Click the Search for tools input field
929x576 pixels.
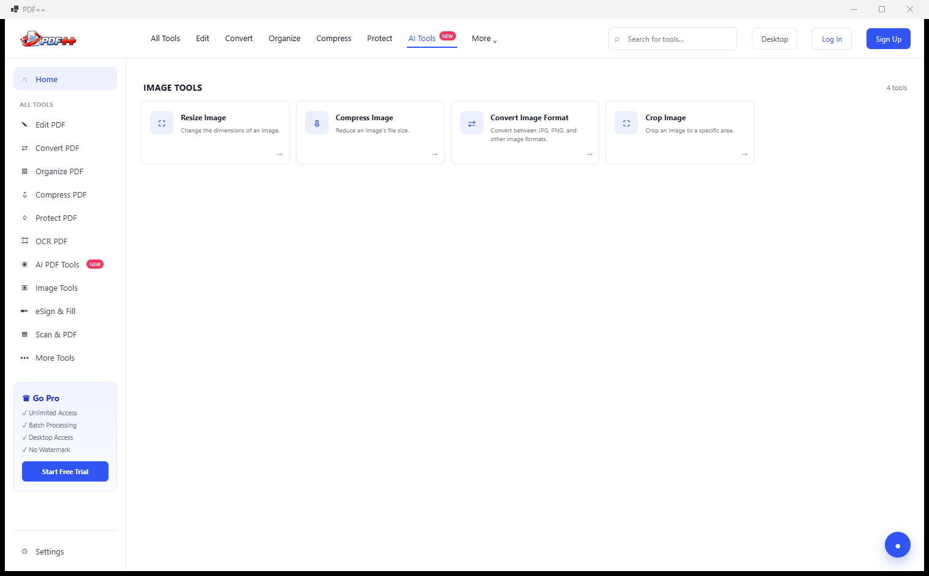point(673,39)
